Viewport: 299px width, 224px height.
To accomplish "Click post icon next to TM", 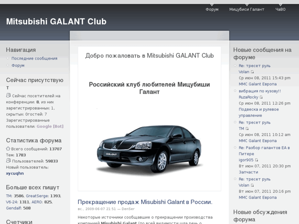I will (x=247, y=129).
